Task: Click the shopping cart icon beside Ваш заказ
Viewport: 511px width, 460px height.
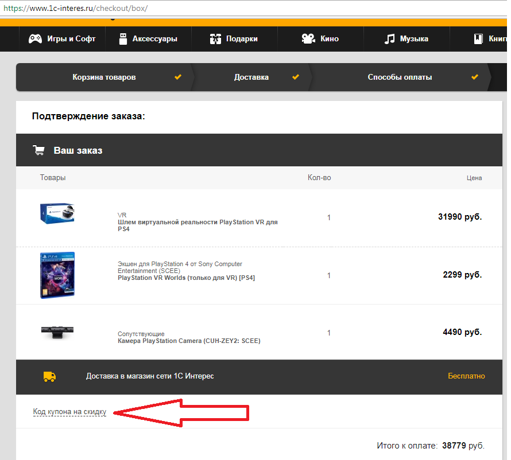Action: [x=39, y=151]
